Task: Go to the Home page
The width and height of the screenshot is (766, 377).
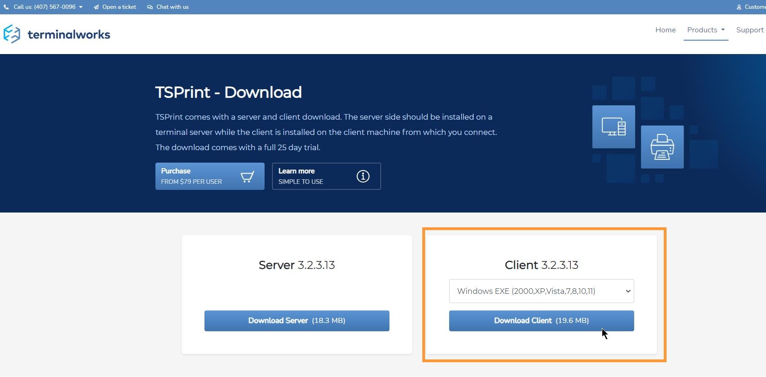Action: coord(666,30)
